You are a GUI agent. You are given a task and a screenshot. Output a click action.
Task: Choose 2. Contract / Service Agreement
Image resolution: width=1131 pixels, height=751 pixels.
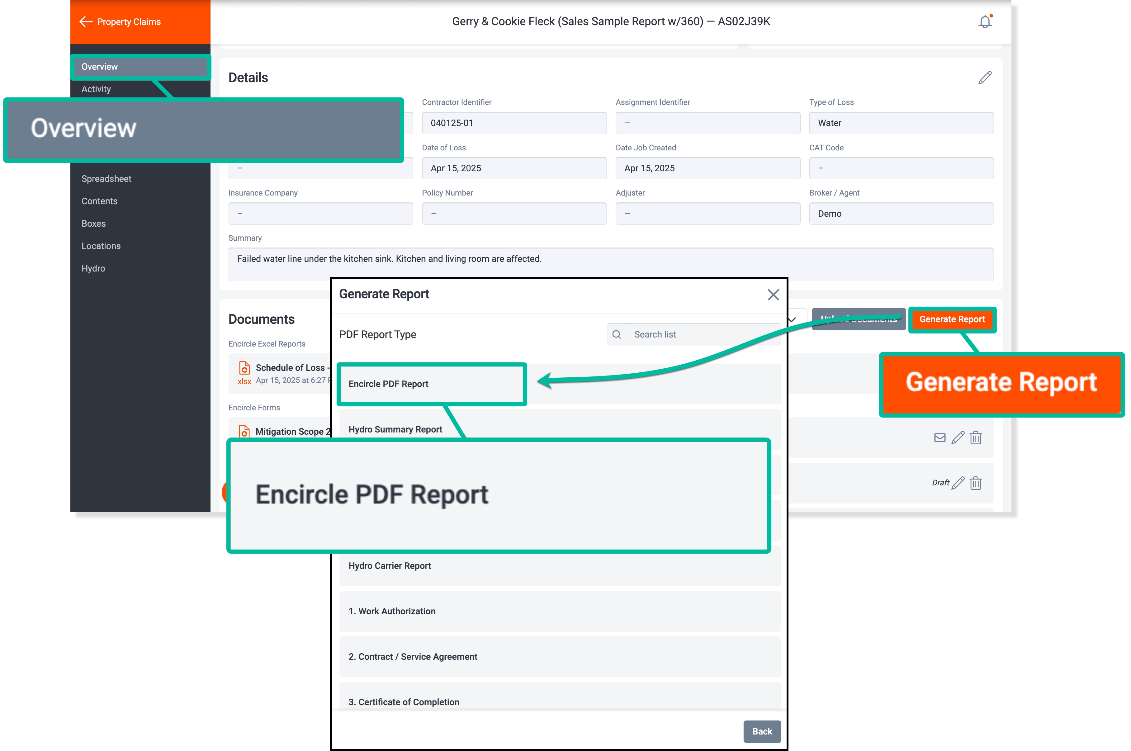[x=560, y=657]
